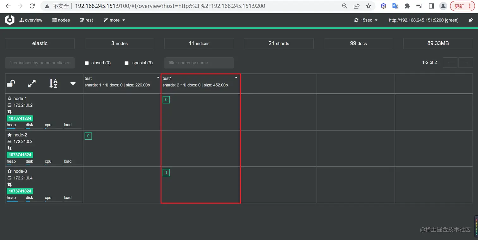
Task: Toggle the browser side panel icon
Action: (x=431, y=6)
